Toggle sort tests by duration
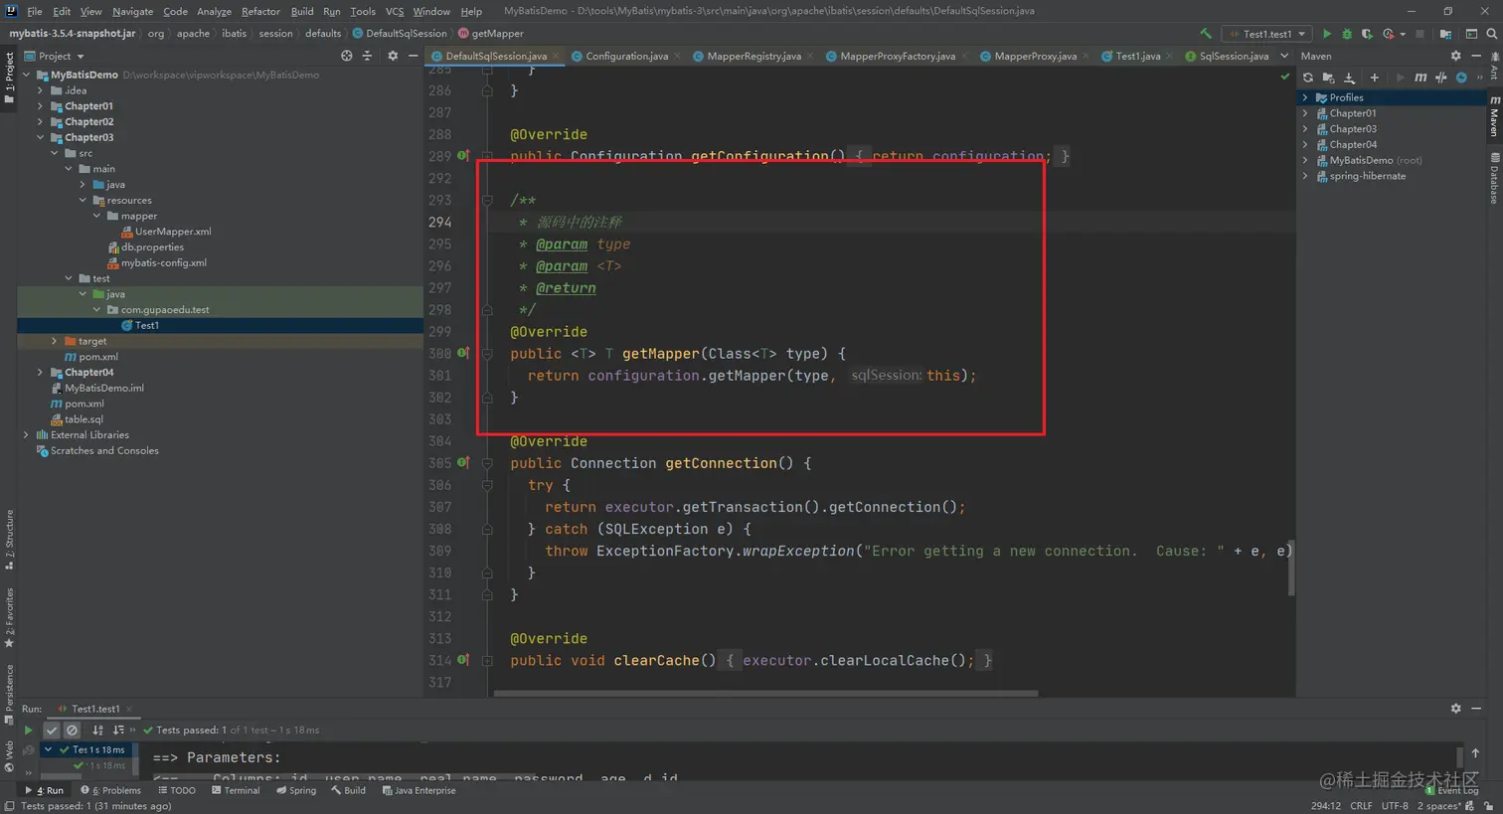Viewport: 1503px width, 814px height. tap(118, 731)
